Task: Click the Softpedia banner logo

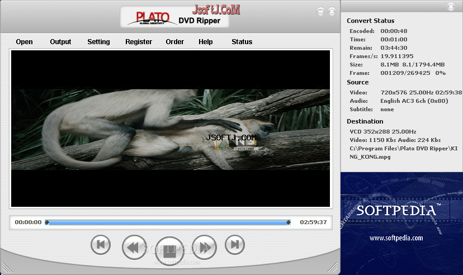Action: tap(398, 211)
